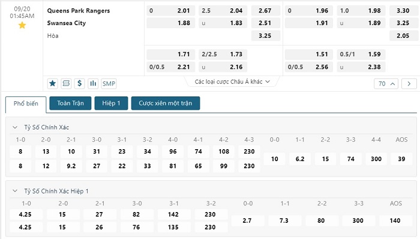The width and height of the screenshot is (420, 239).
Task: Click the SMP icon button
Action: pyautogui.click(x=109, y=84)
